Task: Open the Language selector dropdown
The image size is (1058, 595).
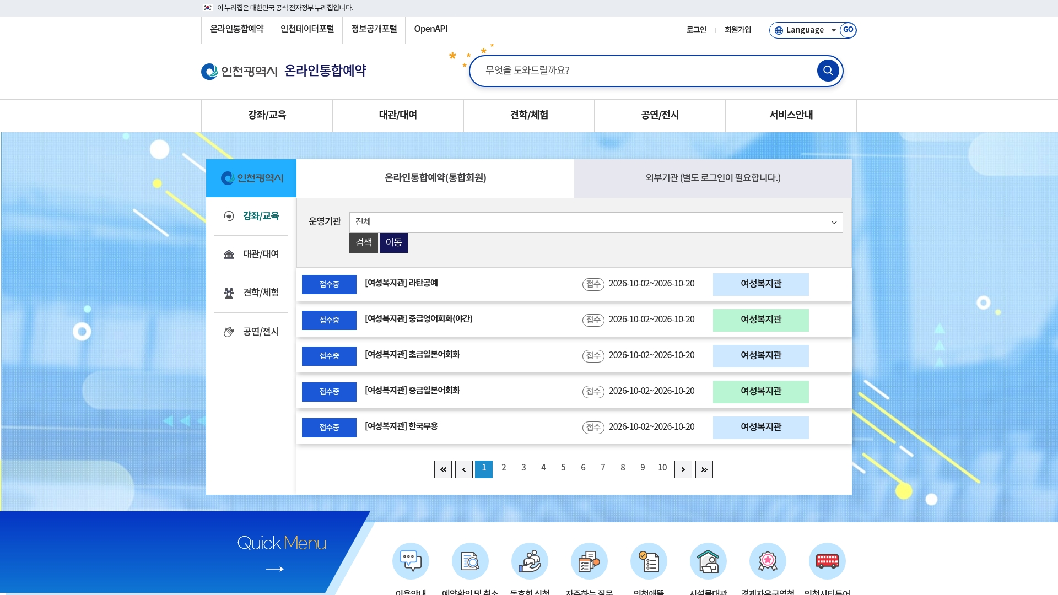Action: (x=806, y=30)
